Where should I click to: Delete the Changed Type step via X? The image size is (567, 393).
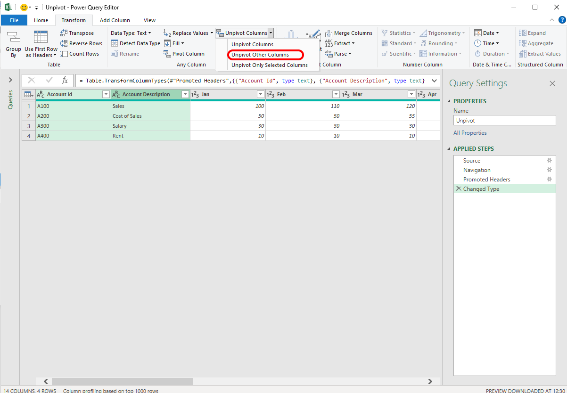coord(459,188)
